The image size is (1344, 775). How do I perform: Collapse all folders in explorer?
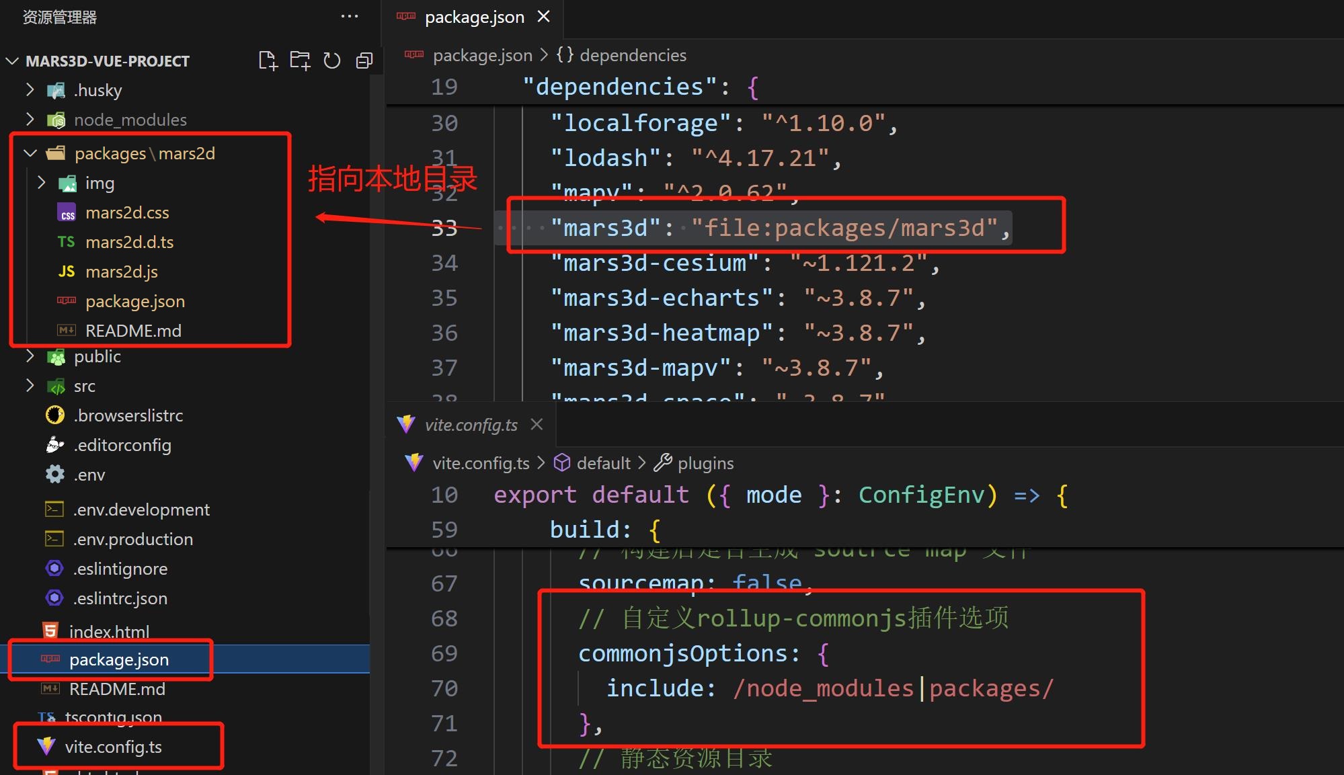point(364,61)
